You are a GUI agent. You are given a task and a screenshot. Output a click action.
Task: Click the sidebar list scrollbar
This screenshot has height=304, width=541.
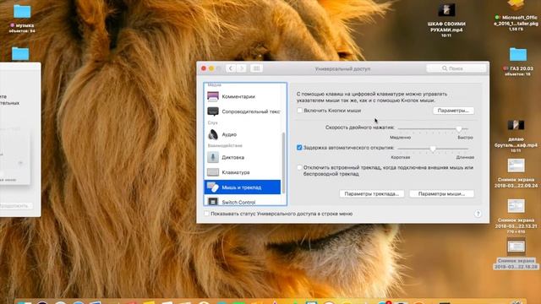(x=284, y=163)
